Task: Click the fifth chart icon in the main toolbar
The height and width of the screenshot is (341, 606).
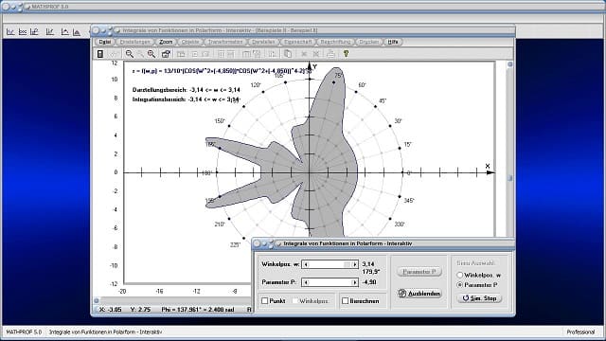Action: click(64, 31)
